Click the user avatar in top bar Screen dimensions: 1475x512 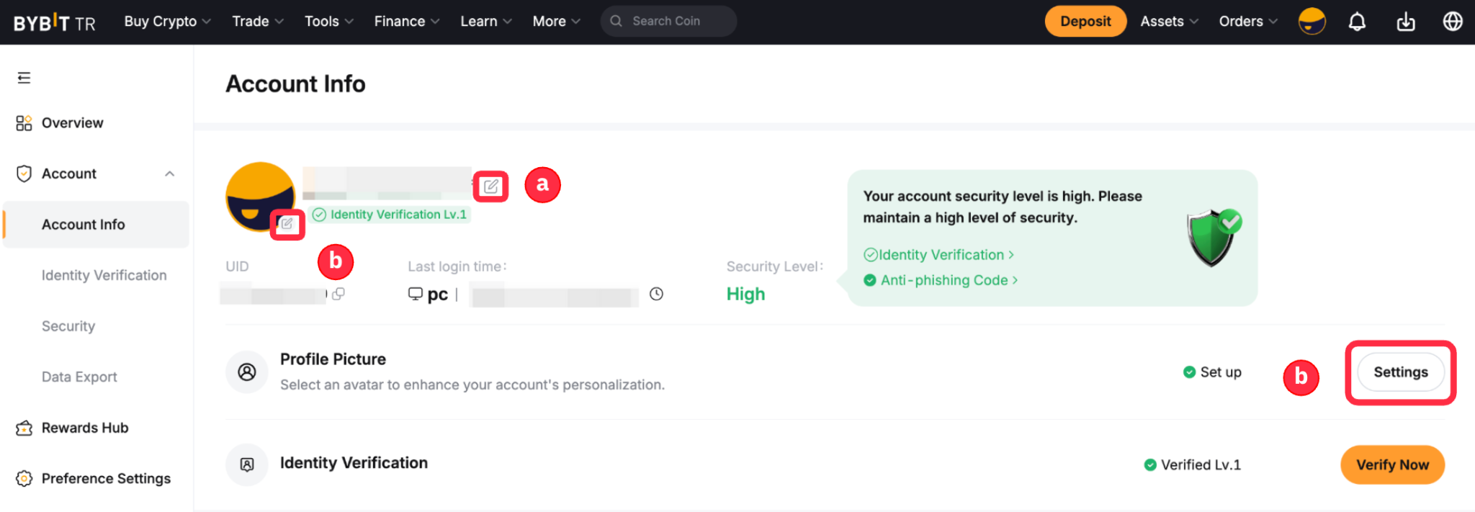(x=1312, y=22)
